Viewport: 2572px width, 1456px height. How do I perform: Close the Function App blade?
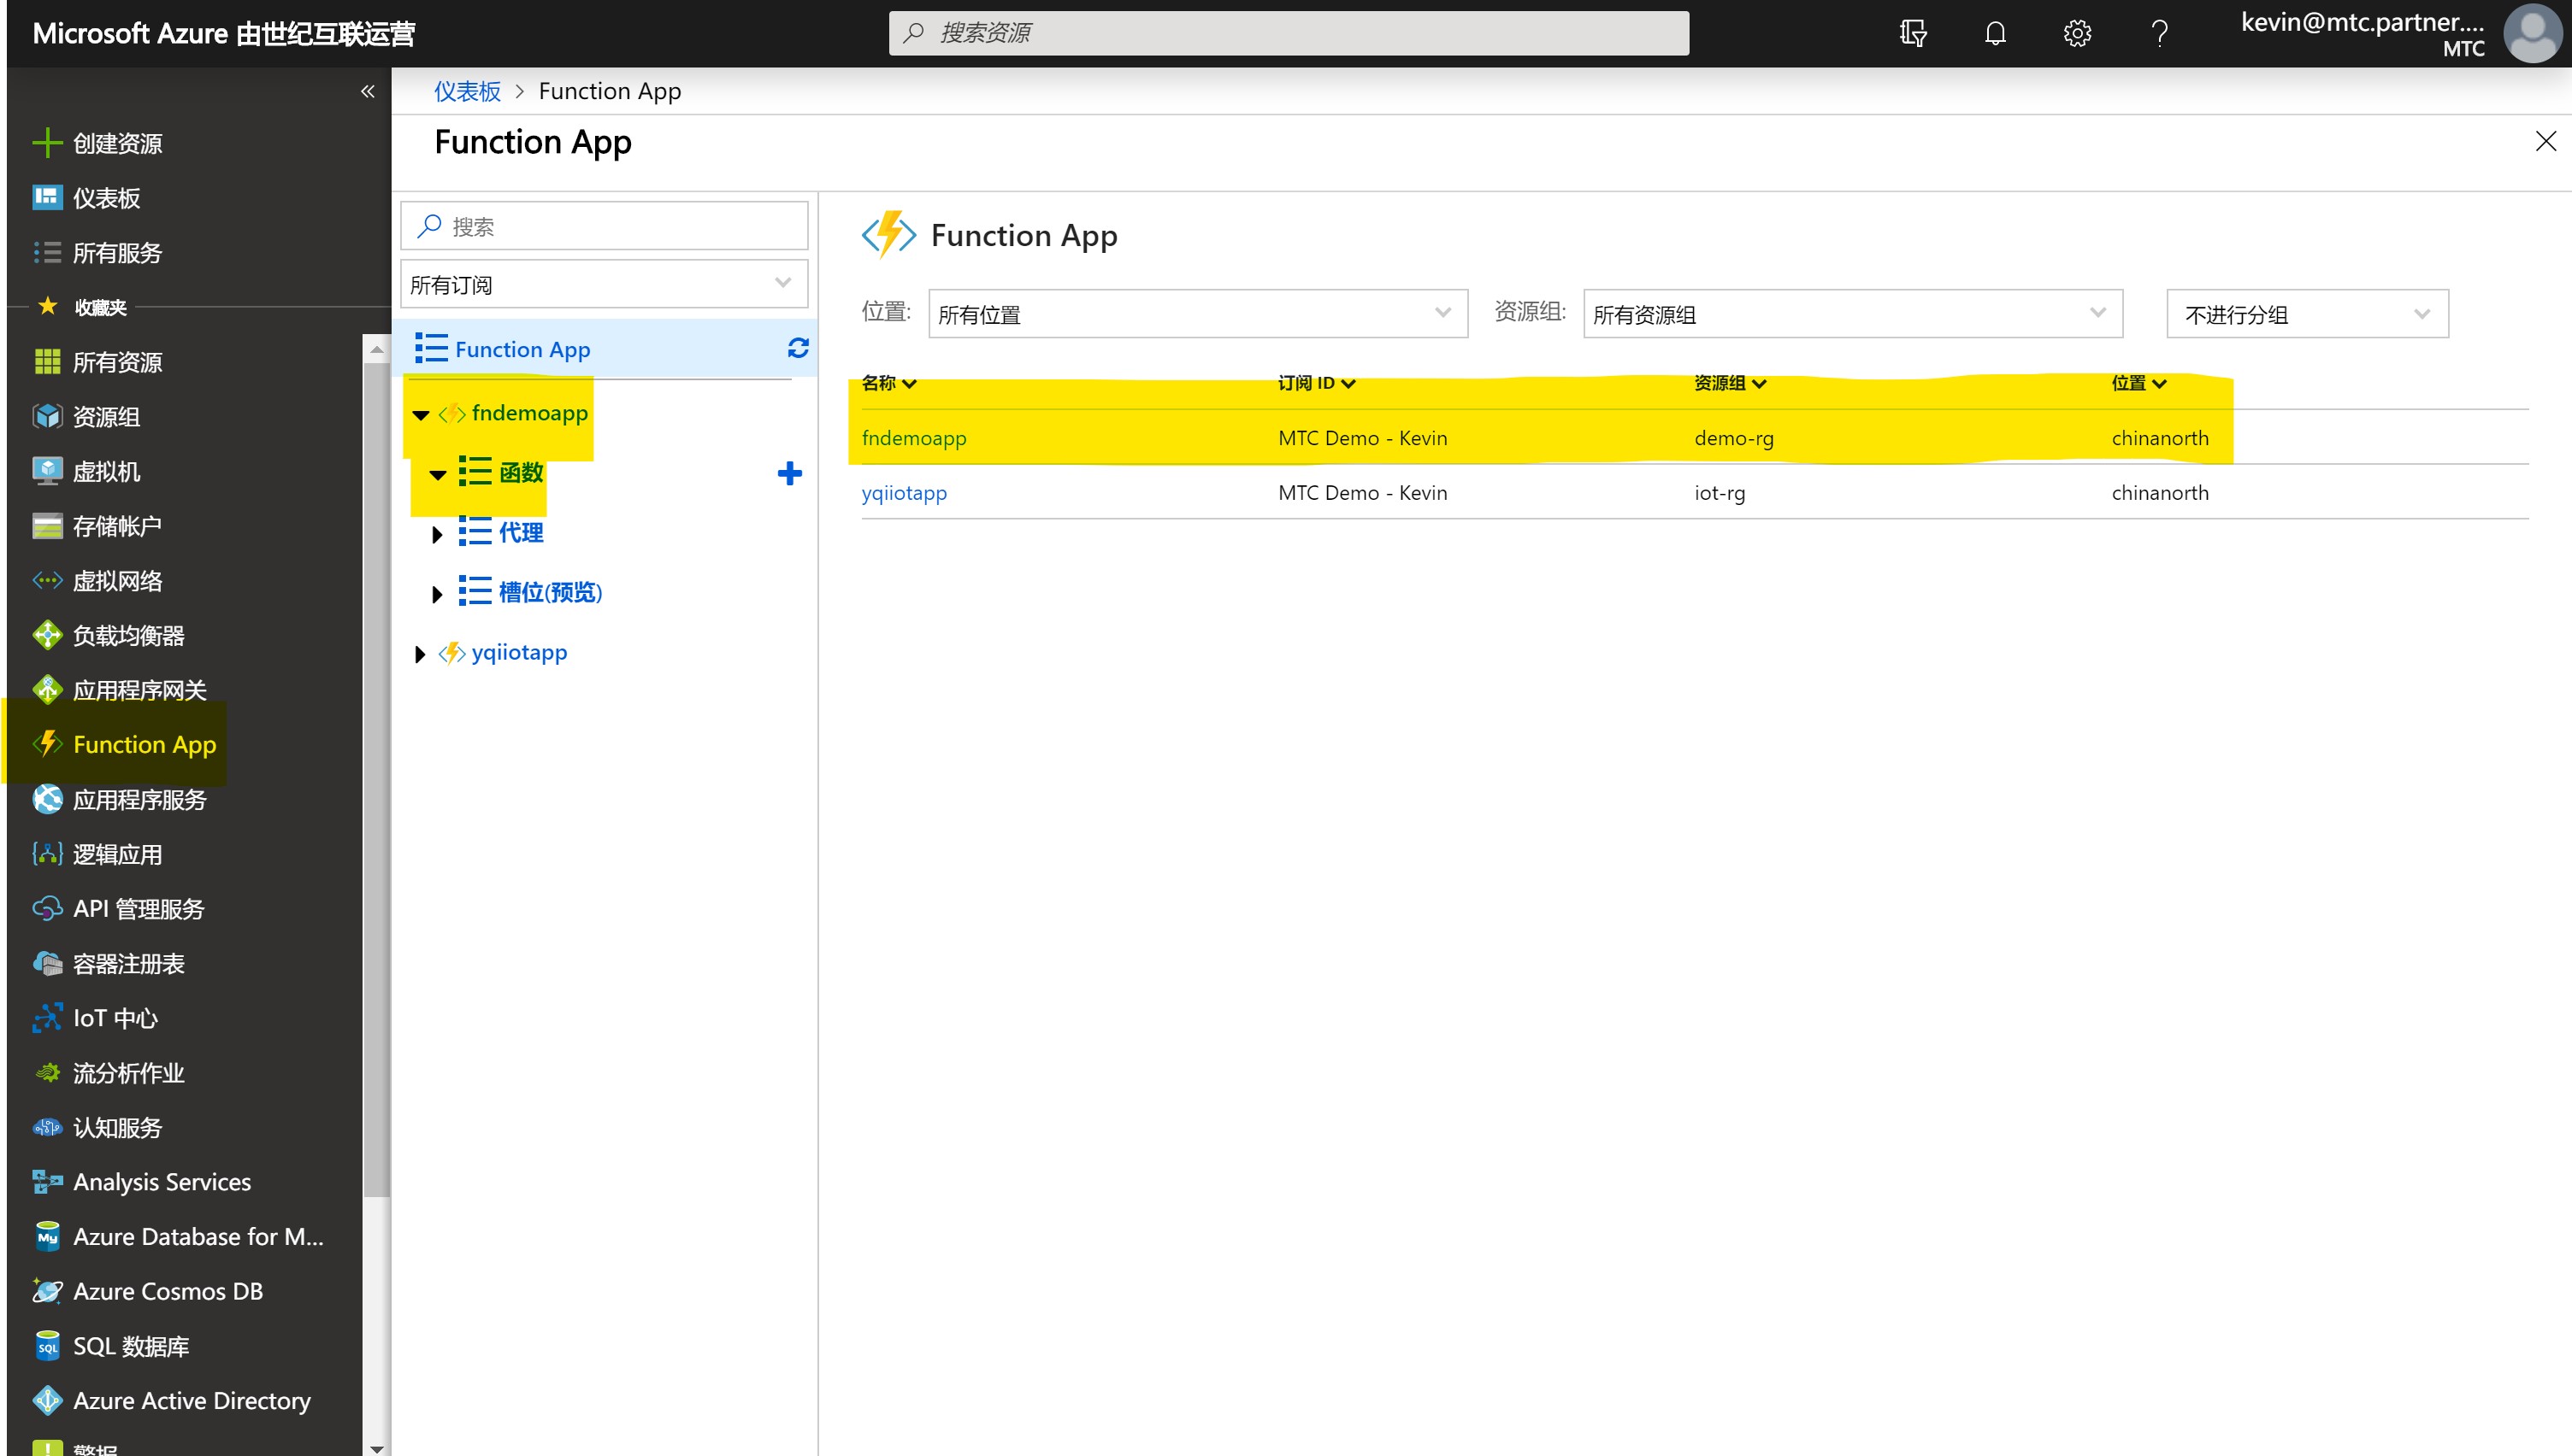2545,142
